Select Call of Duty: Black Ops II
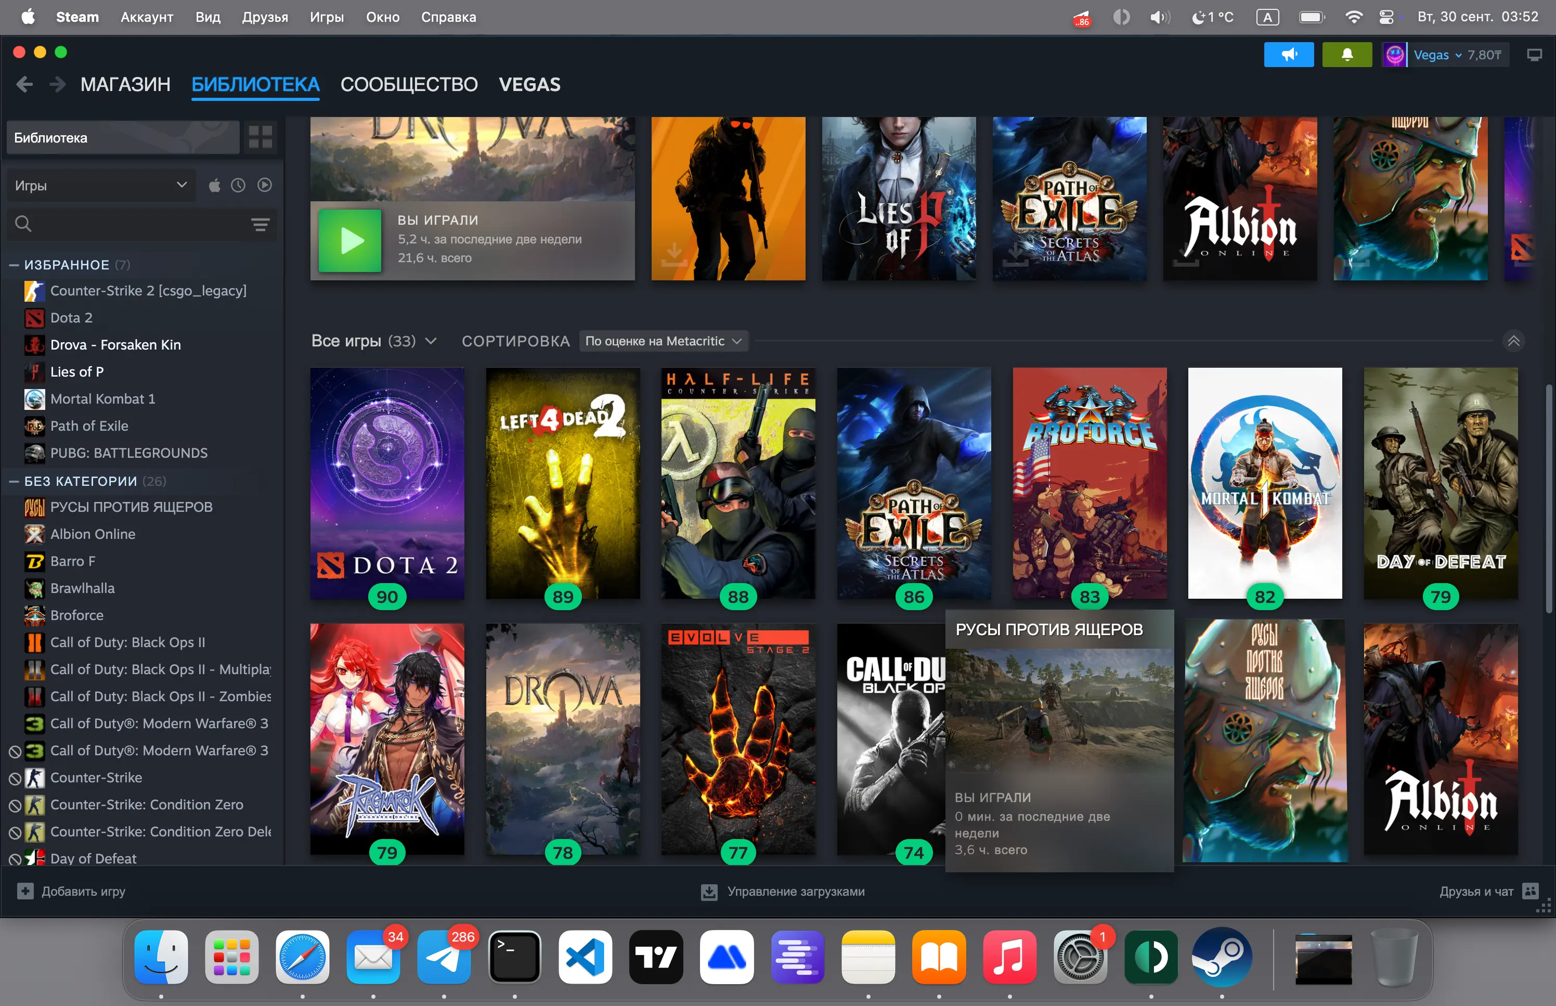 pyautogui.click(x=128, y=643)
